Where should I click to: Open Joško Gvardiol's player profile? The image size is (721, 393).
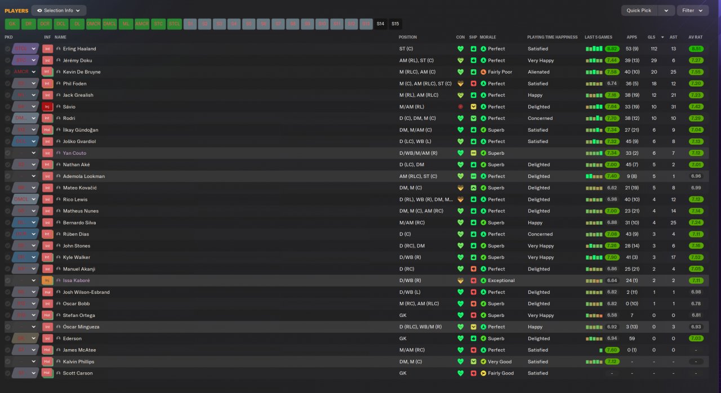79,141
